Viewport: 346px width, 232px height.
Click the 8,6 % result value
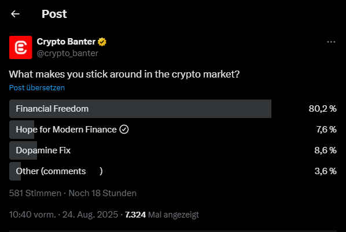click(325, 150)
